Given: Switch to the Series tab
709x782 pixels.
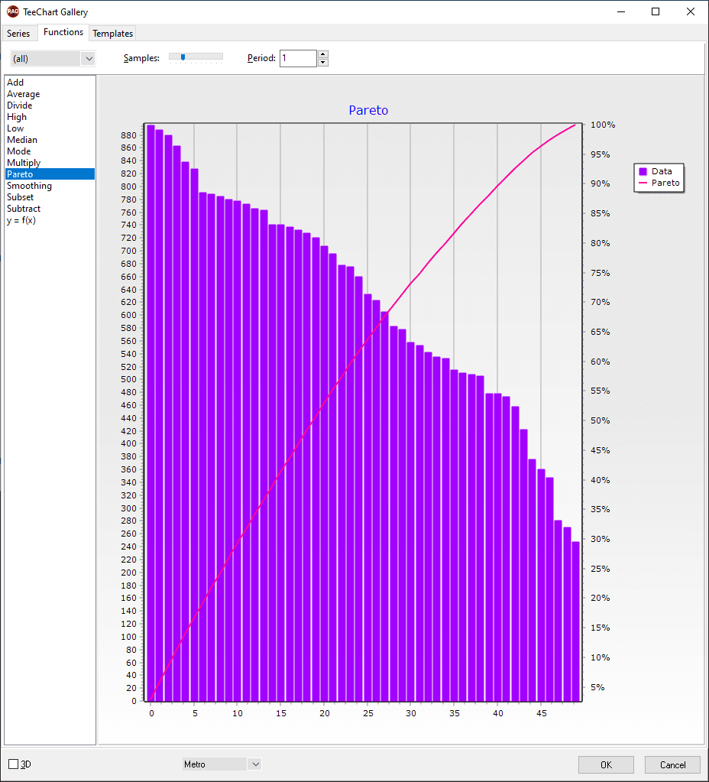Looking at the screenshot, I should 18,33.
